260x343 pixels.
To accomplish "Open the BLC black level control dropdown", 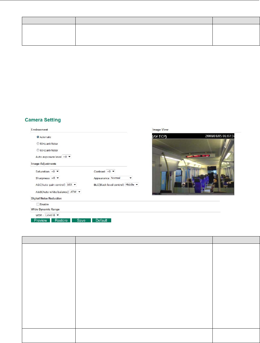I will click(132, 185).
